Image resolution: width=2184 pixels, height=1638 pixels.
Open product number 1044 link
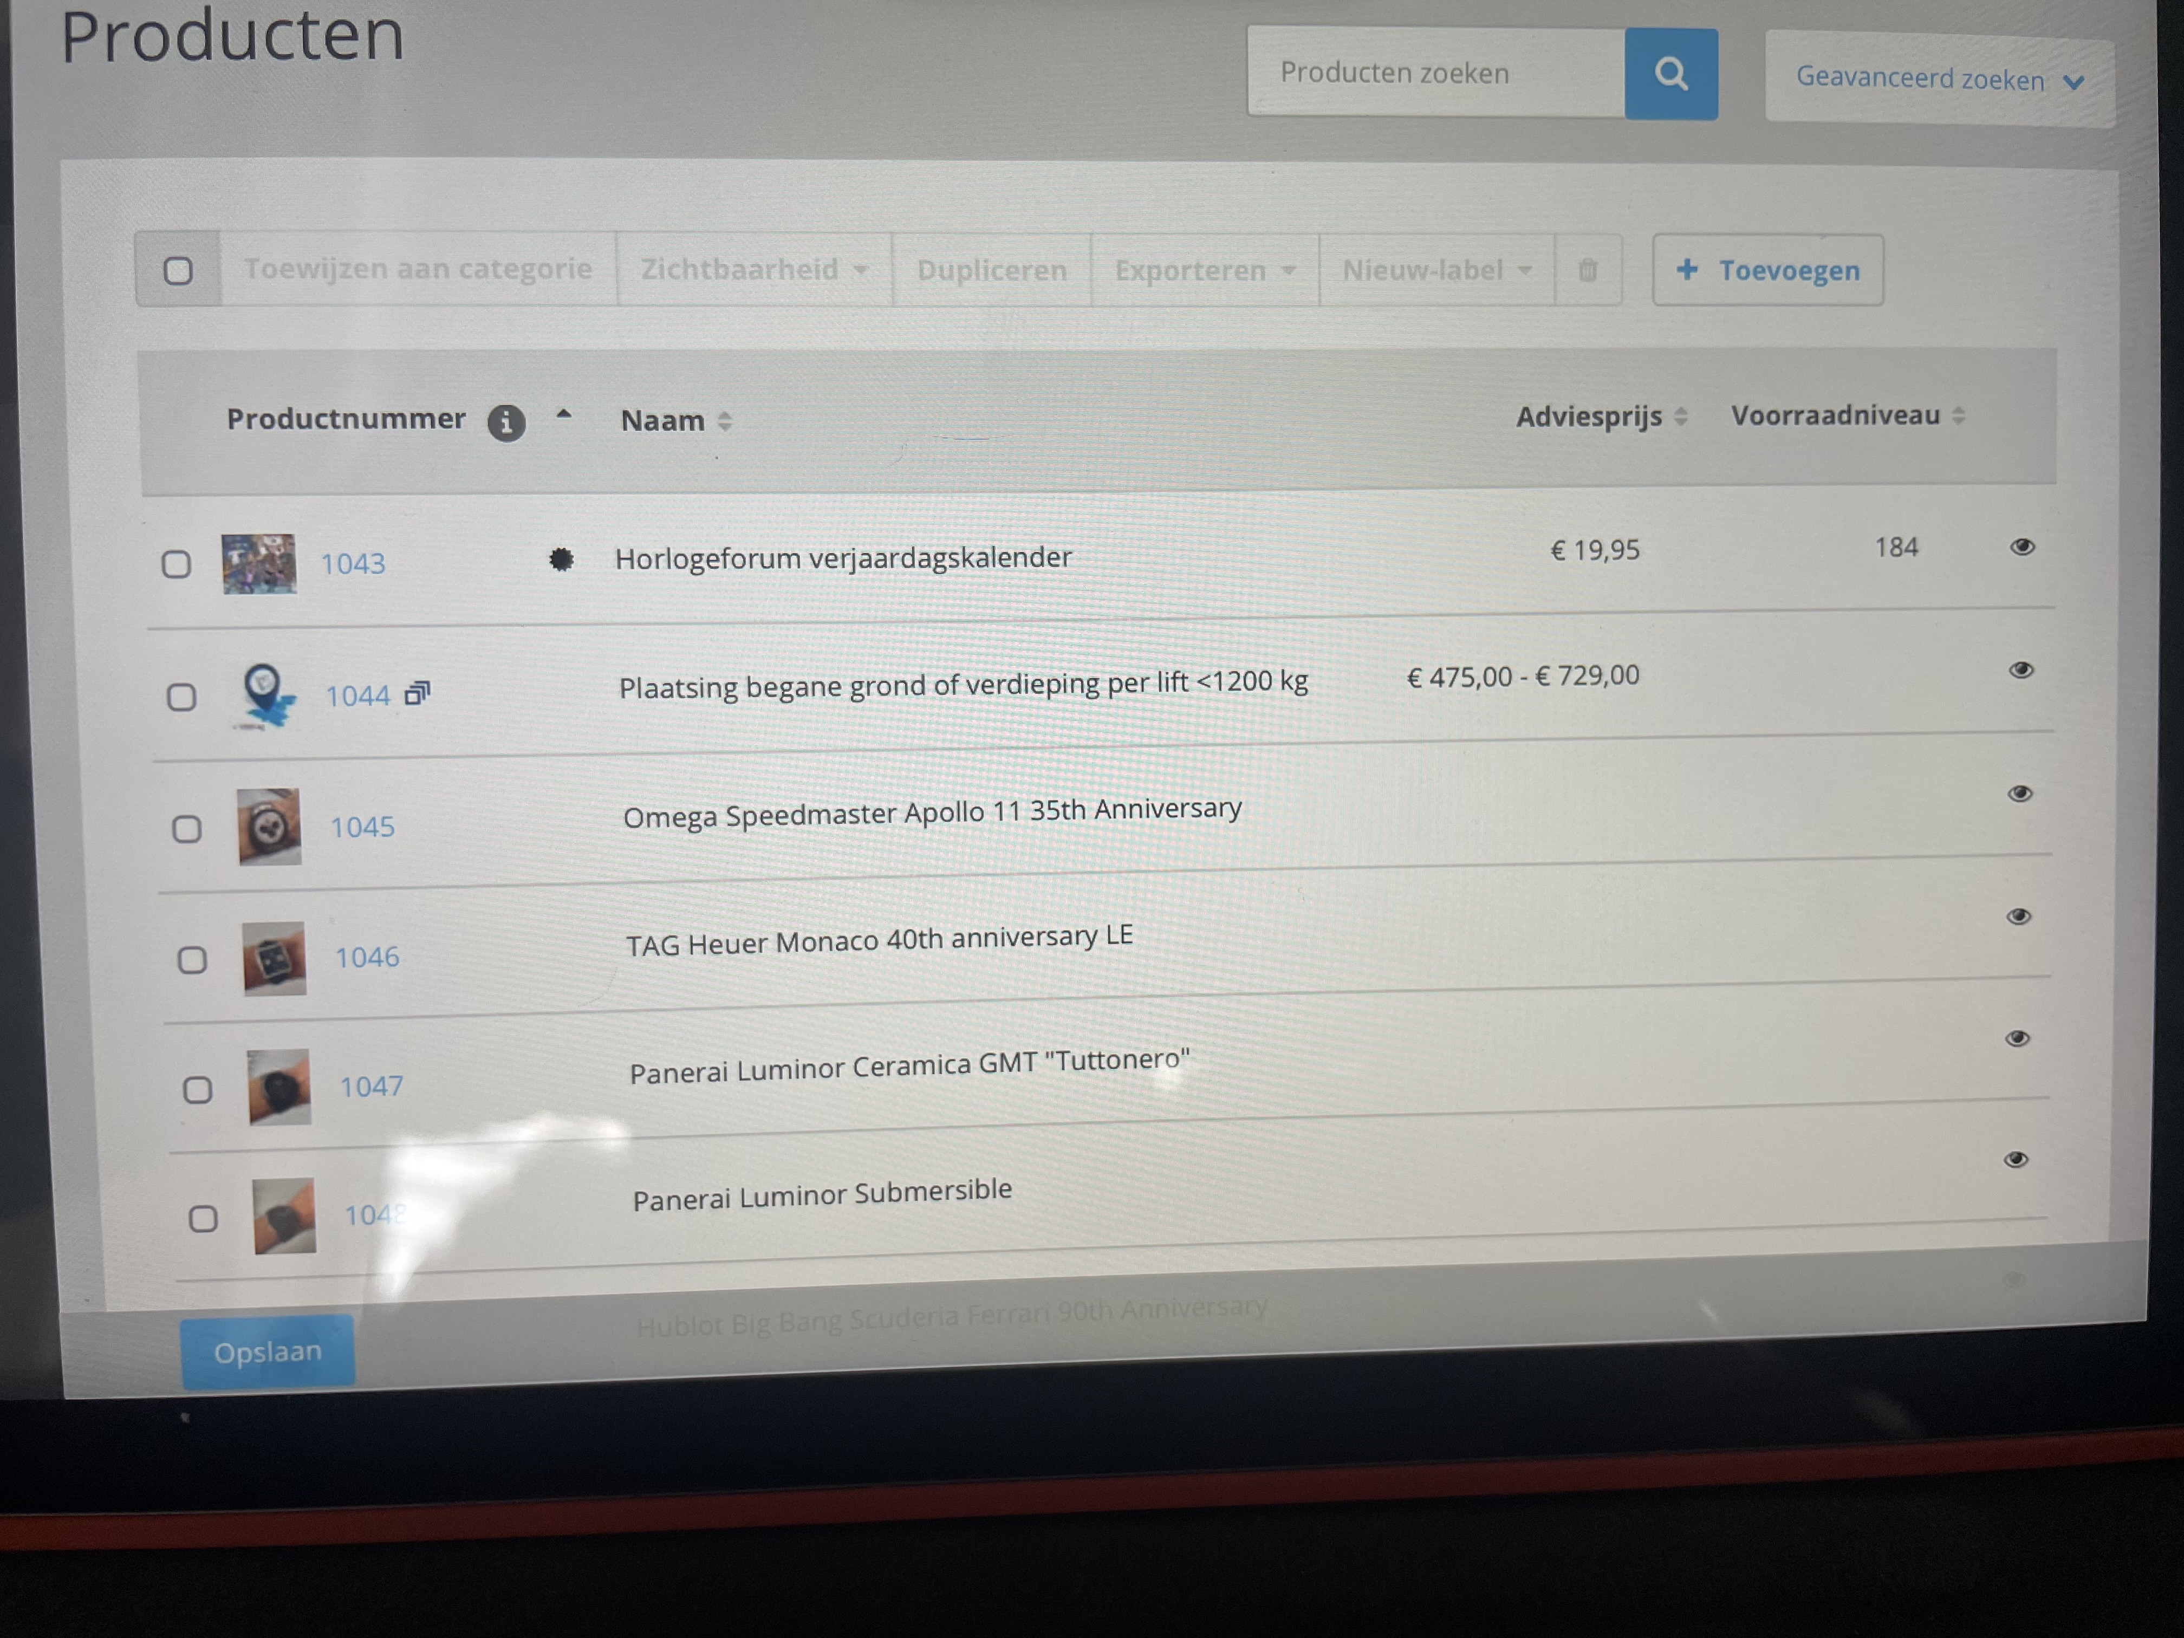tap(359, 696)
